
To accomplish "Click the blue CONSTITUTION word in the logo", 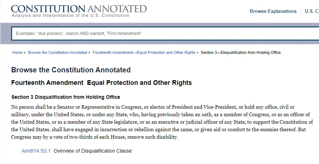I will click(48, 9).
